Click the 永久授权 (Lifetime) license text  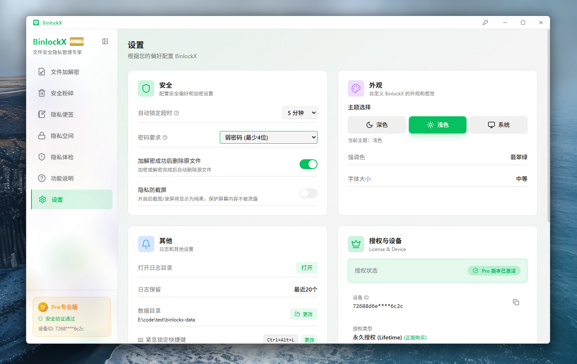point(377,338)
